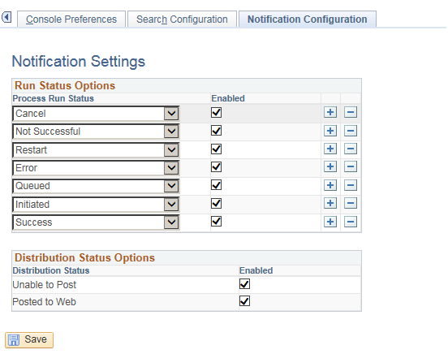Click the Posted to Web label
This screenshot has height=354, width=448.
pyautogui.click(x=45, y=302)
